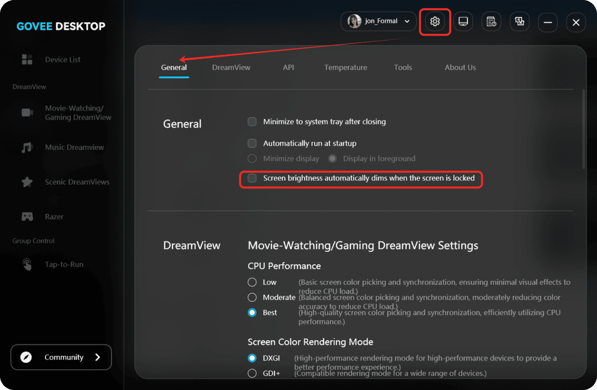This screenshot has height=390, width=597.
Task: Open the Device List grid icon
Action: click(27, 59)
